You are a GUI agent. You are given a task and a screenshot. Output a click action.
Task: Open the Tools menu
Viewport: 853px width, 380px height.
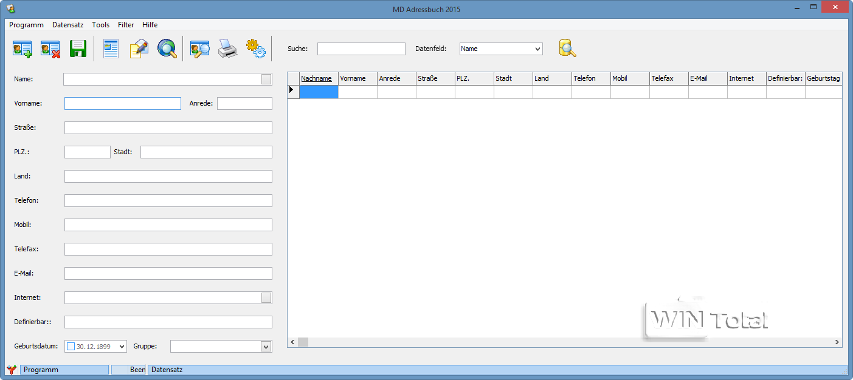tap(101, 25)
